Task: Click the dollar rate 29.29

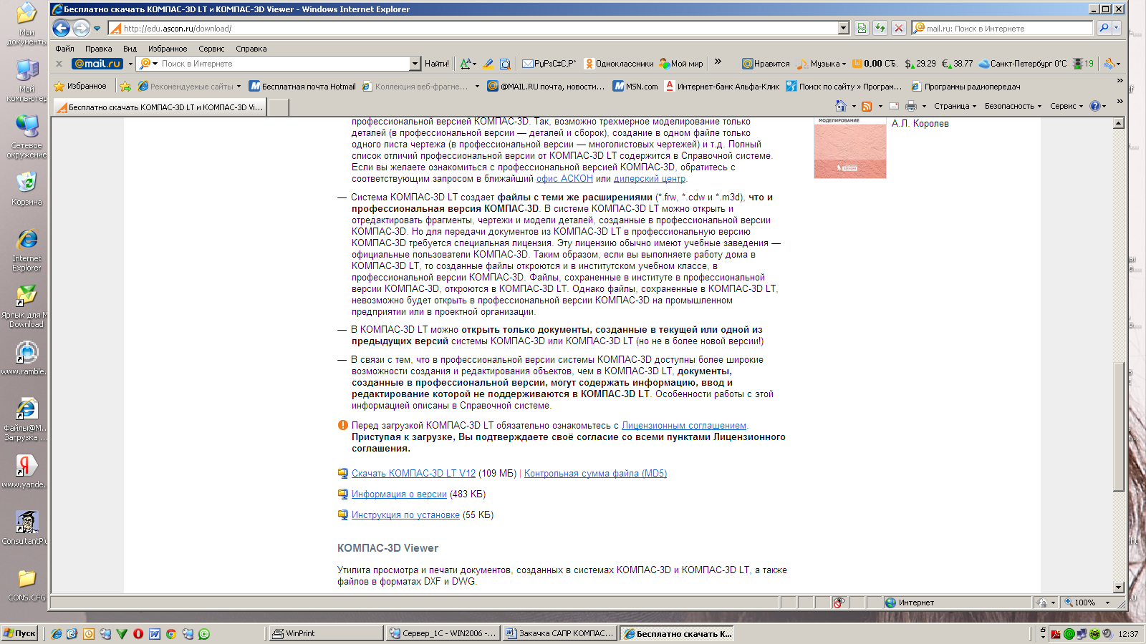Action: coord(920,64)
